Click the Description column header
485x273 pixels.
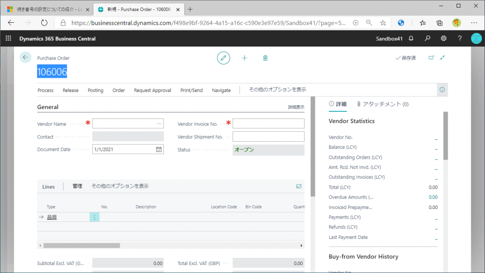tap(146, 207)
